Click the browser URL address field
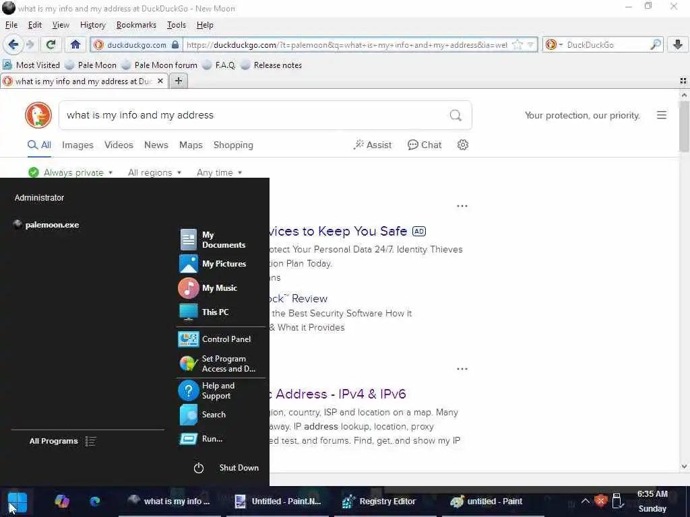The height and width of the screenshot is (517, 690). [x=347, y=44]
